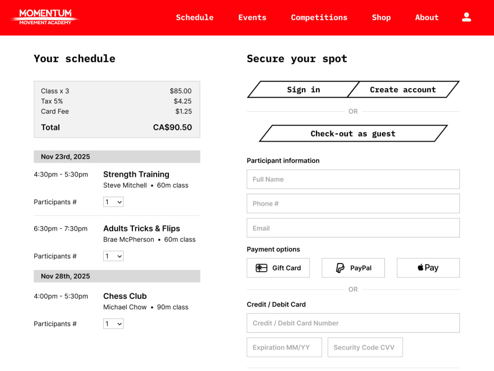Open the Shop menu link
The width and height of the screenshot is (494, 371).
381,17
